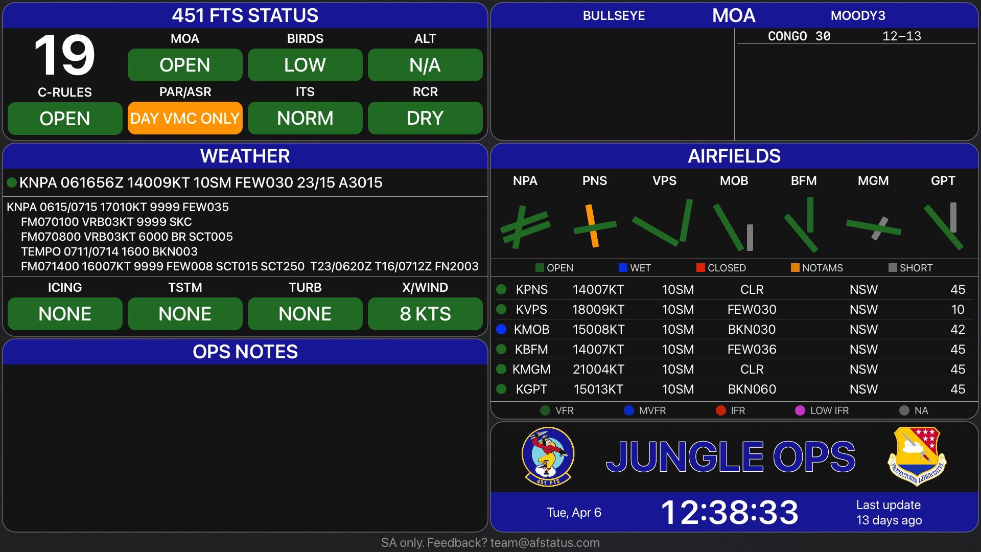Screen dimensions: 981x552
Task: Click the GPT runway diagram icon
Action: tap(943, 225)
